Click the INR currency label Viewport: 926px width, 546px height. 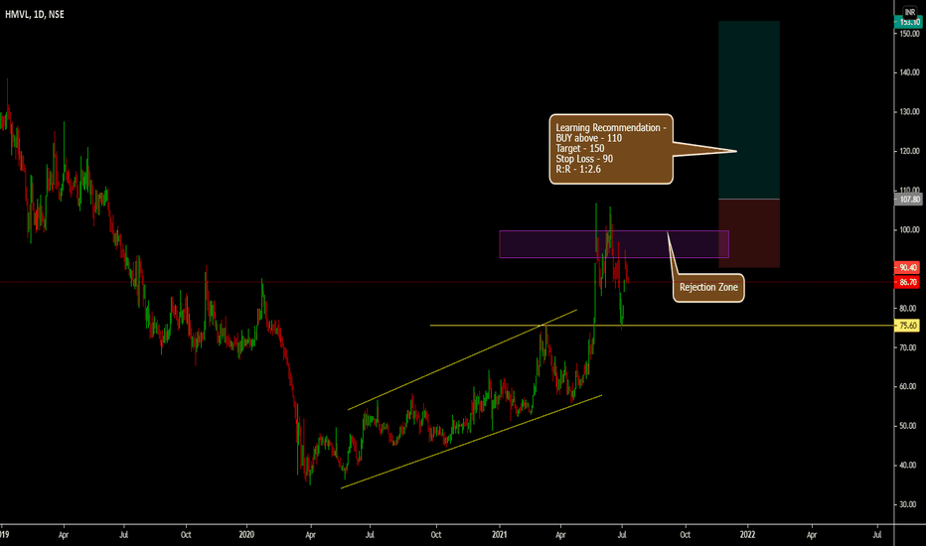[909, 12]
